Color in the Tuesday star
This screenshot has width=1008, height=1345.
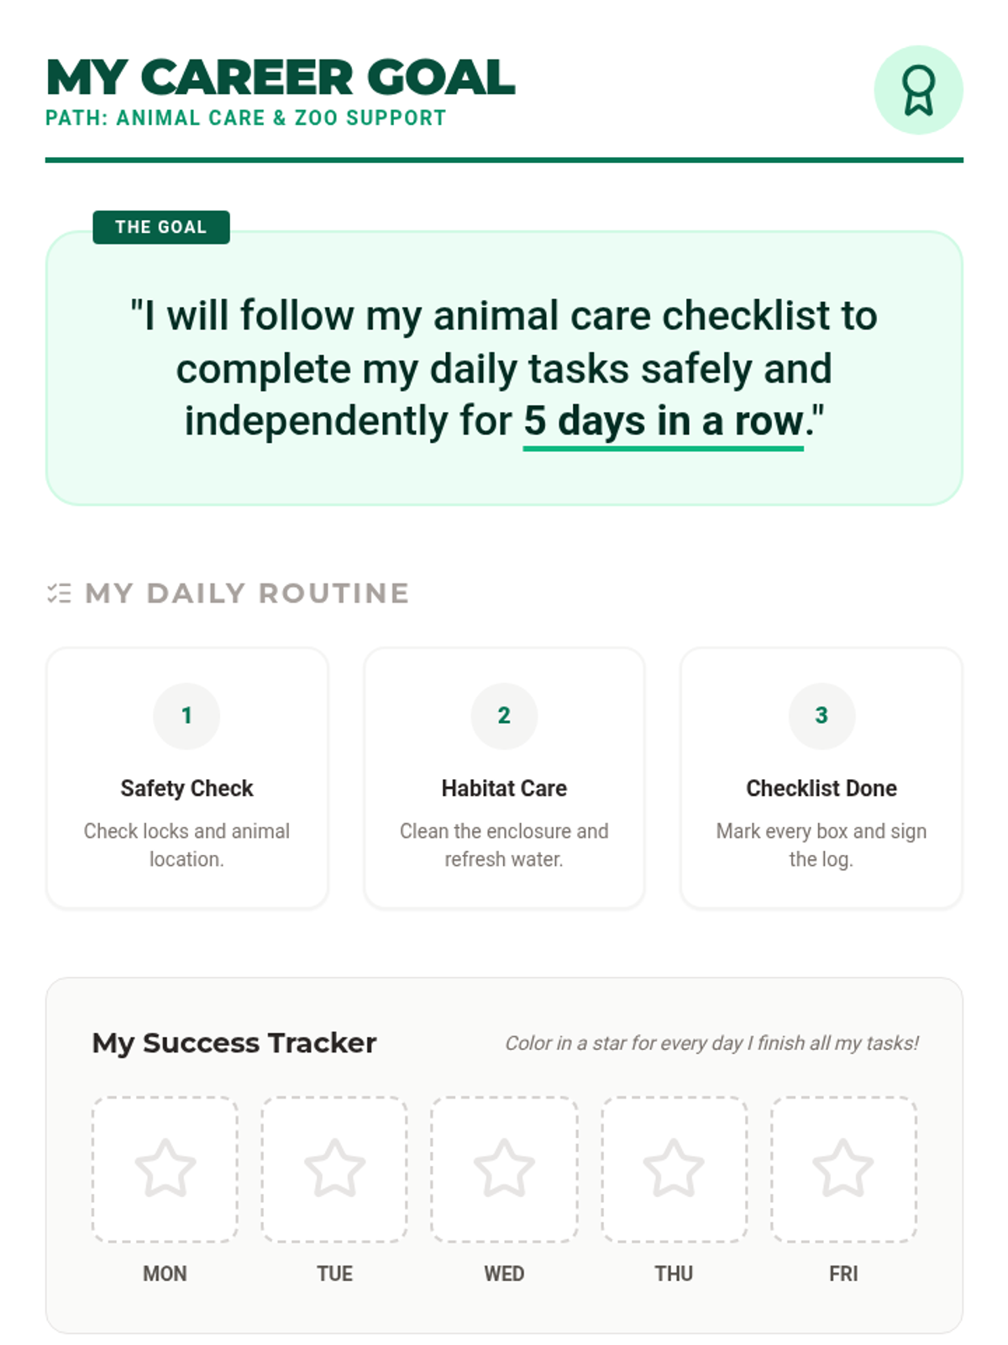[334, 1168]
